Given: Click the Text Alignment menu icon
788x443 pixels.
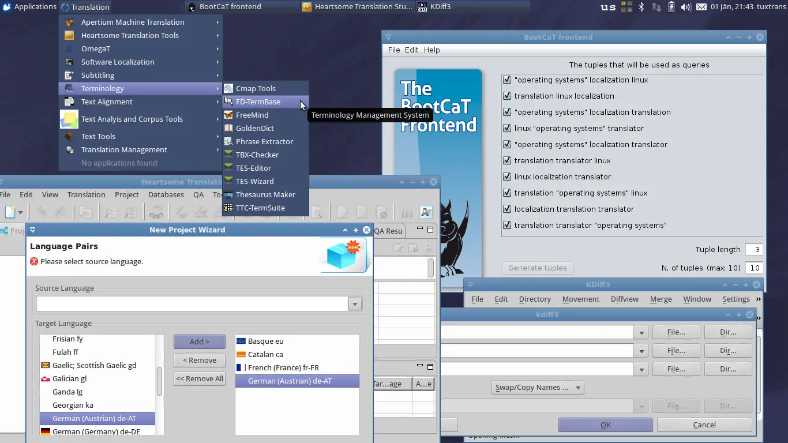Looking at the screenshot, I should click(x=69, y=102).
